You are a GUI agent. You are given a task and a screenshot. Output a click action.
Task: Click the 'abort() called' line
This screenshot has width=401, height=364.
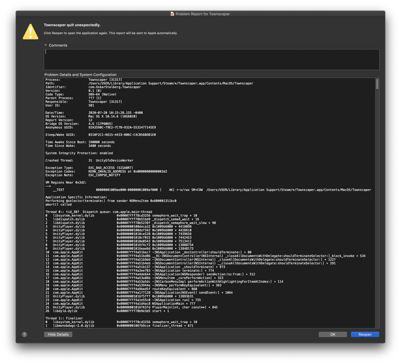coord(58,205)
